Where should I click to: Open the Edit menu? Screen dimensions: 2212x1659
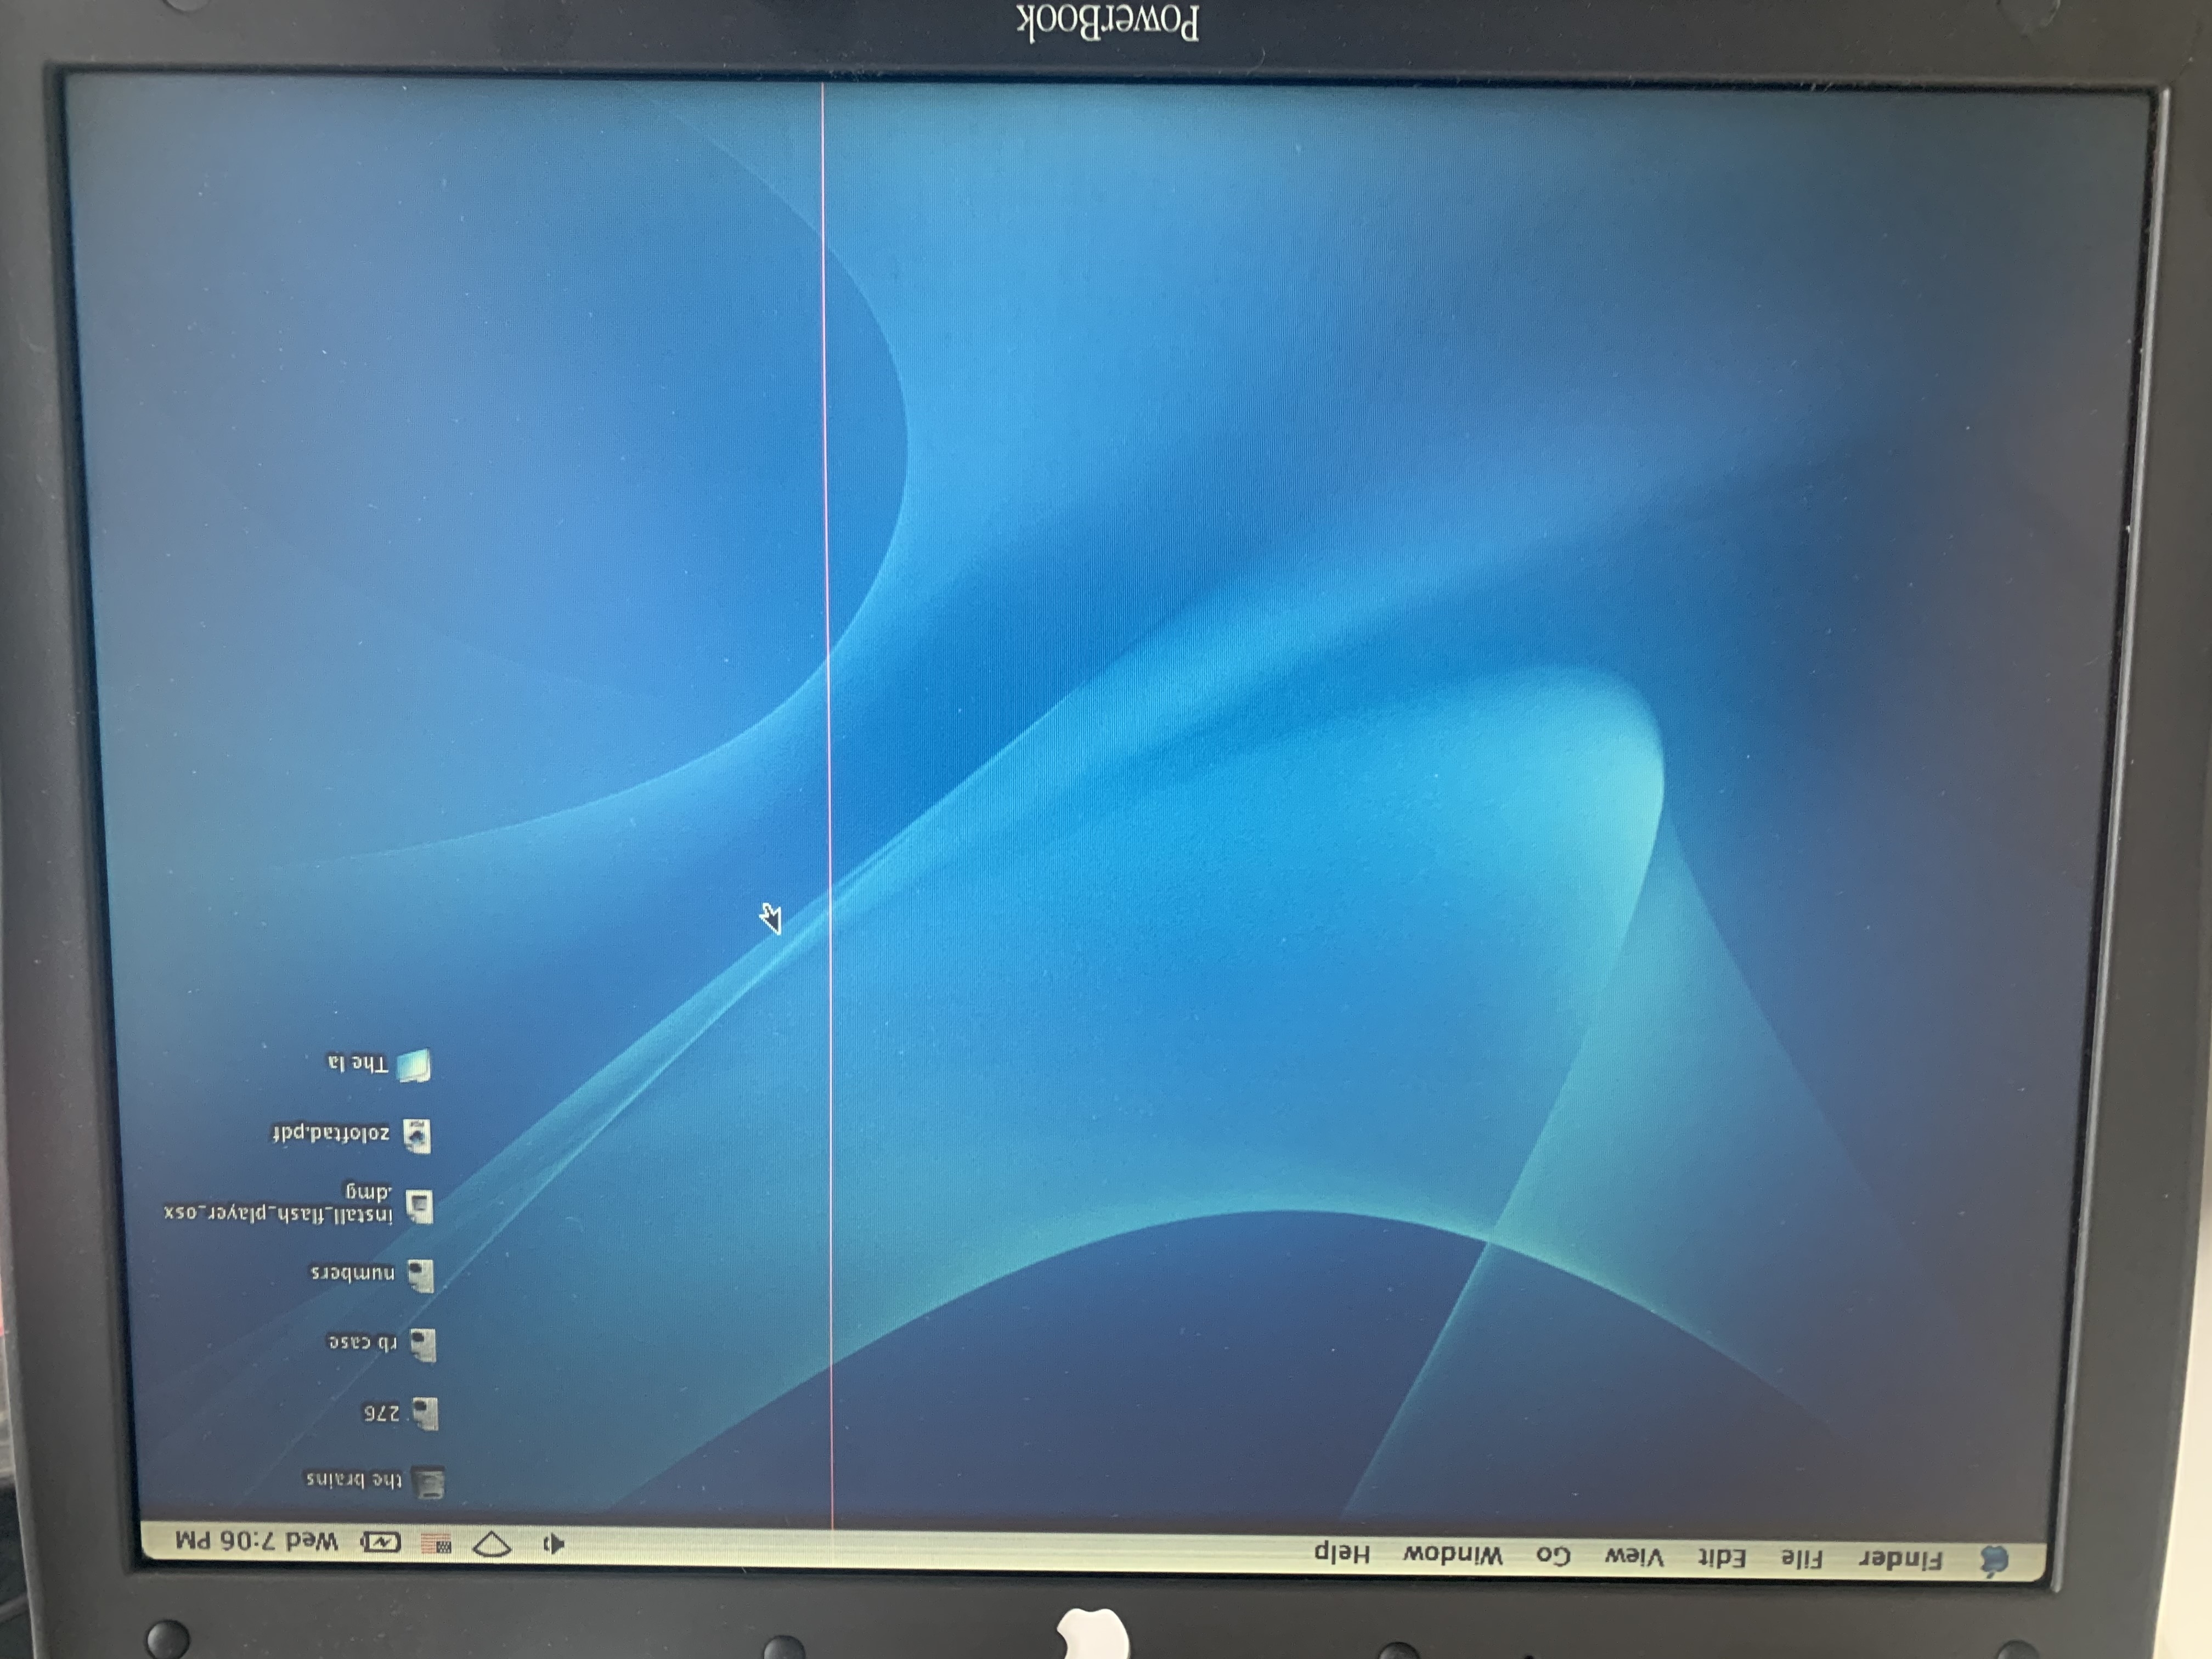point(1722,1557)
